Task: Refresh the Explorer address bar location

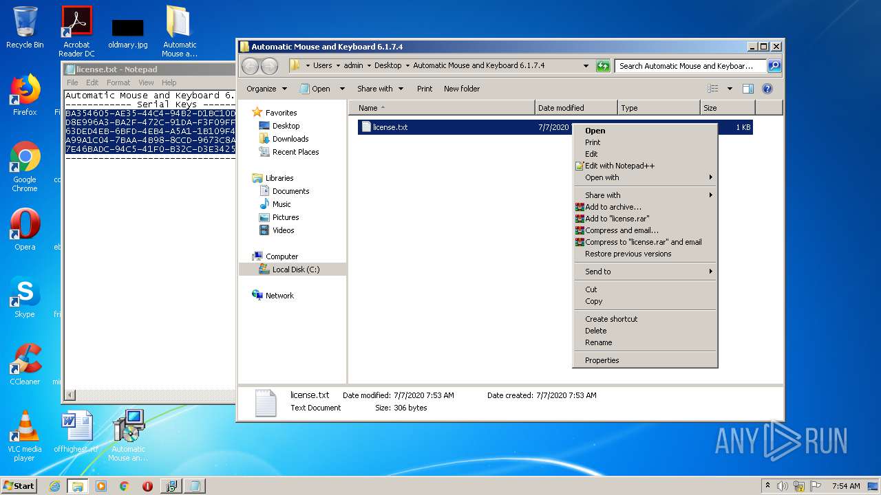Action: coord(603,66)
